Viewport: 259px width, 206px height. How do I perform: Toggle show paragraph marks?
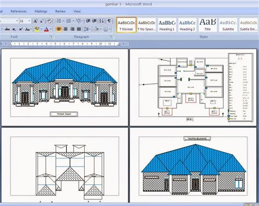point(109,21)
